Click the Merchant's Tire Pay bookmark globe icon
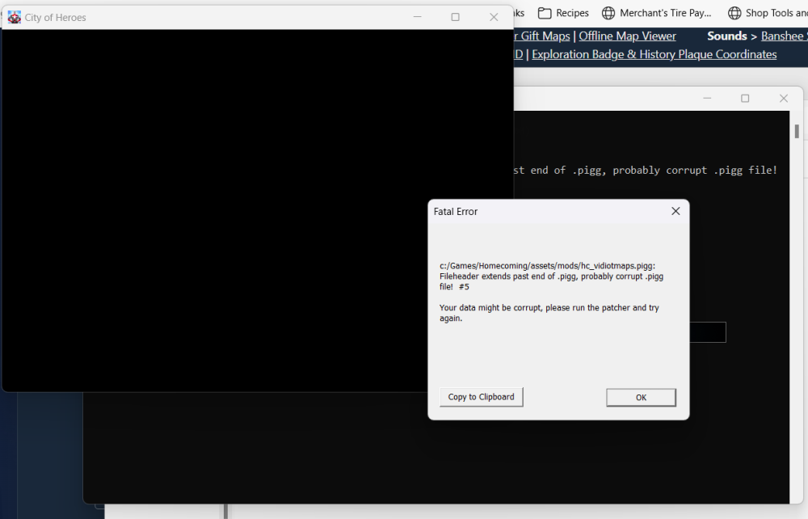808x519 pixels. (x=608, y=13)
